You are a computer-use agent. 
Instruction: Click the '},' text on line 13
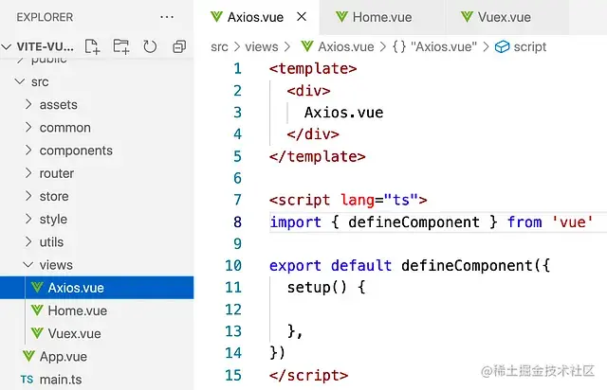click(295, 331)
